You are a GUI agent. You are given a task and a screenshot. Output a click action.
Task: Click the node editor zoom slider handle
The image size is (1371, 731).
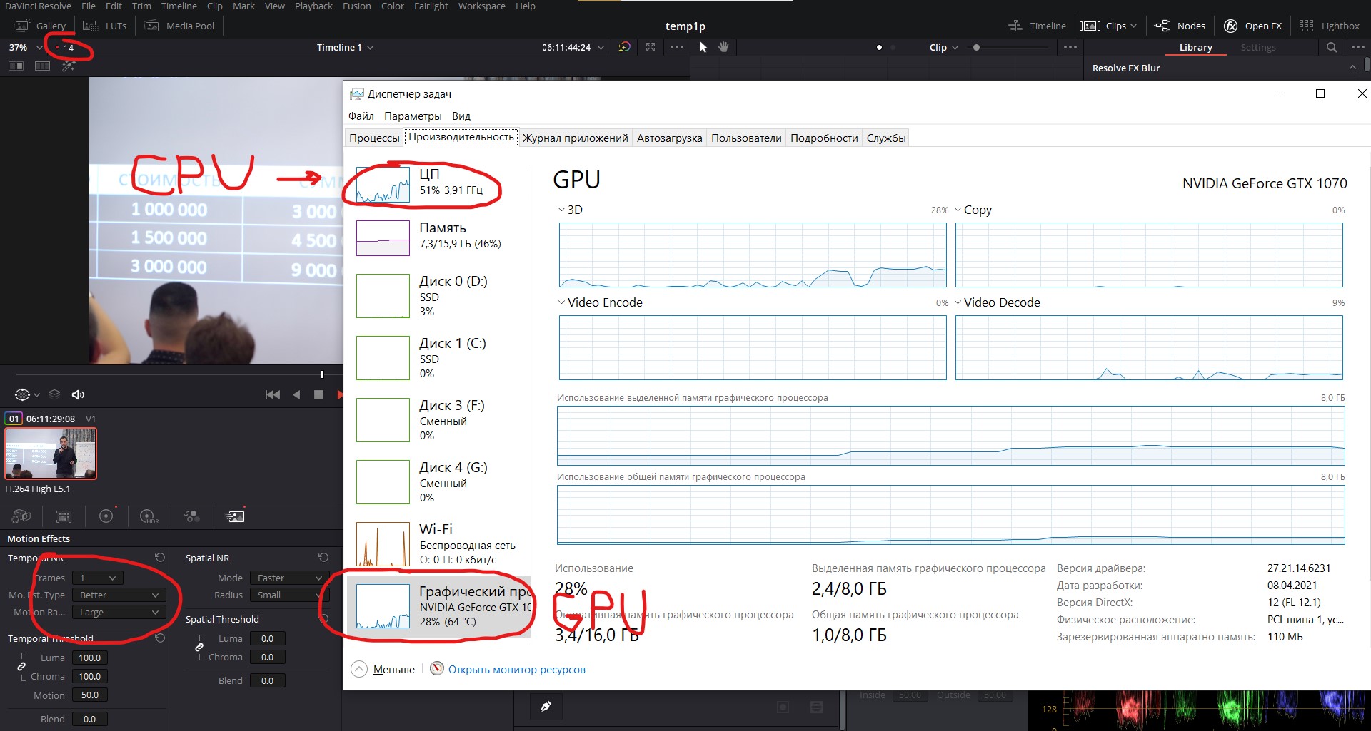tap(976, 47)
